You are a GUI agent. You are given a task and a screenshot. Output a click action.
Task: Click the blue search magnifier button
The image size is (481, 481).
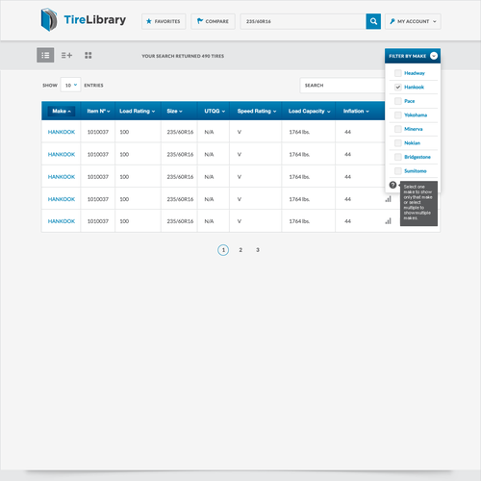click(x=373, y=21)
